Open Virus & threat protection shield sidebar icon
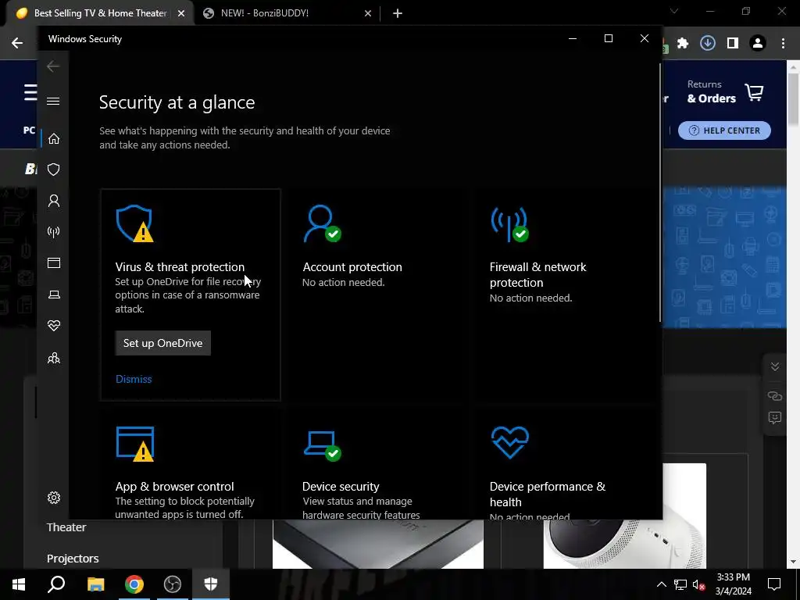Viewport: 800px width, 600px height. coord(54,170)
